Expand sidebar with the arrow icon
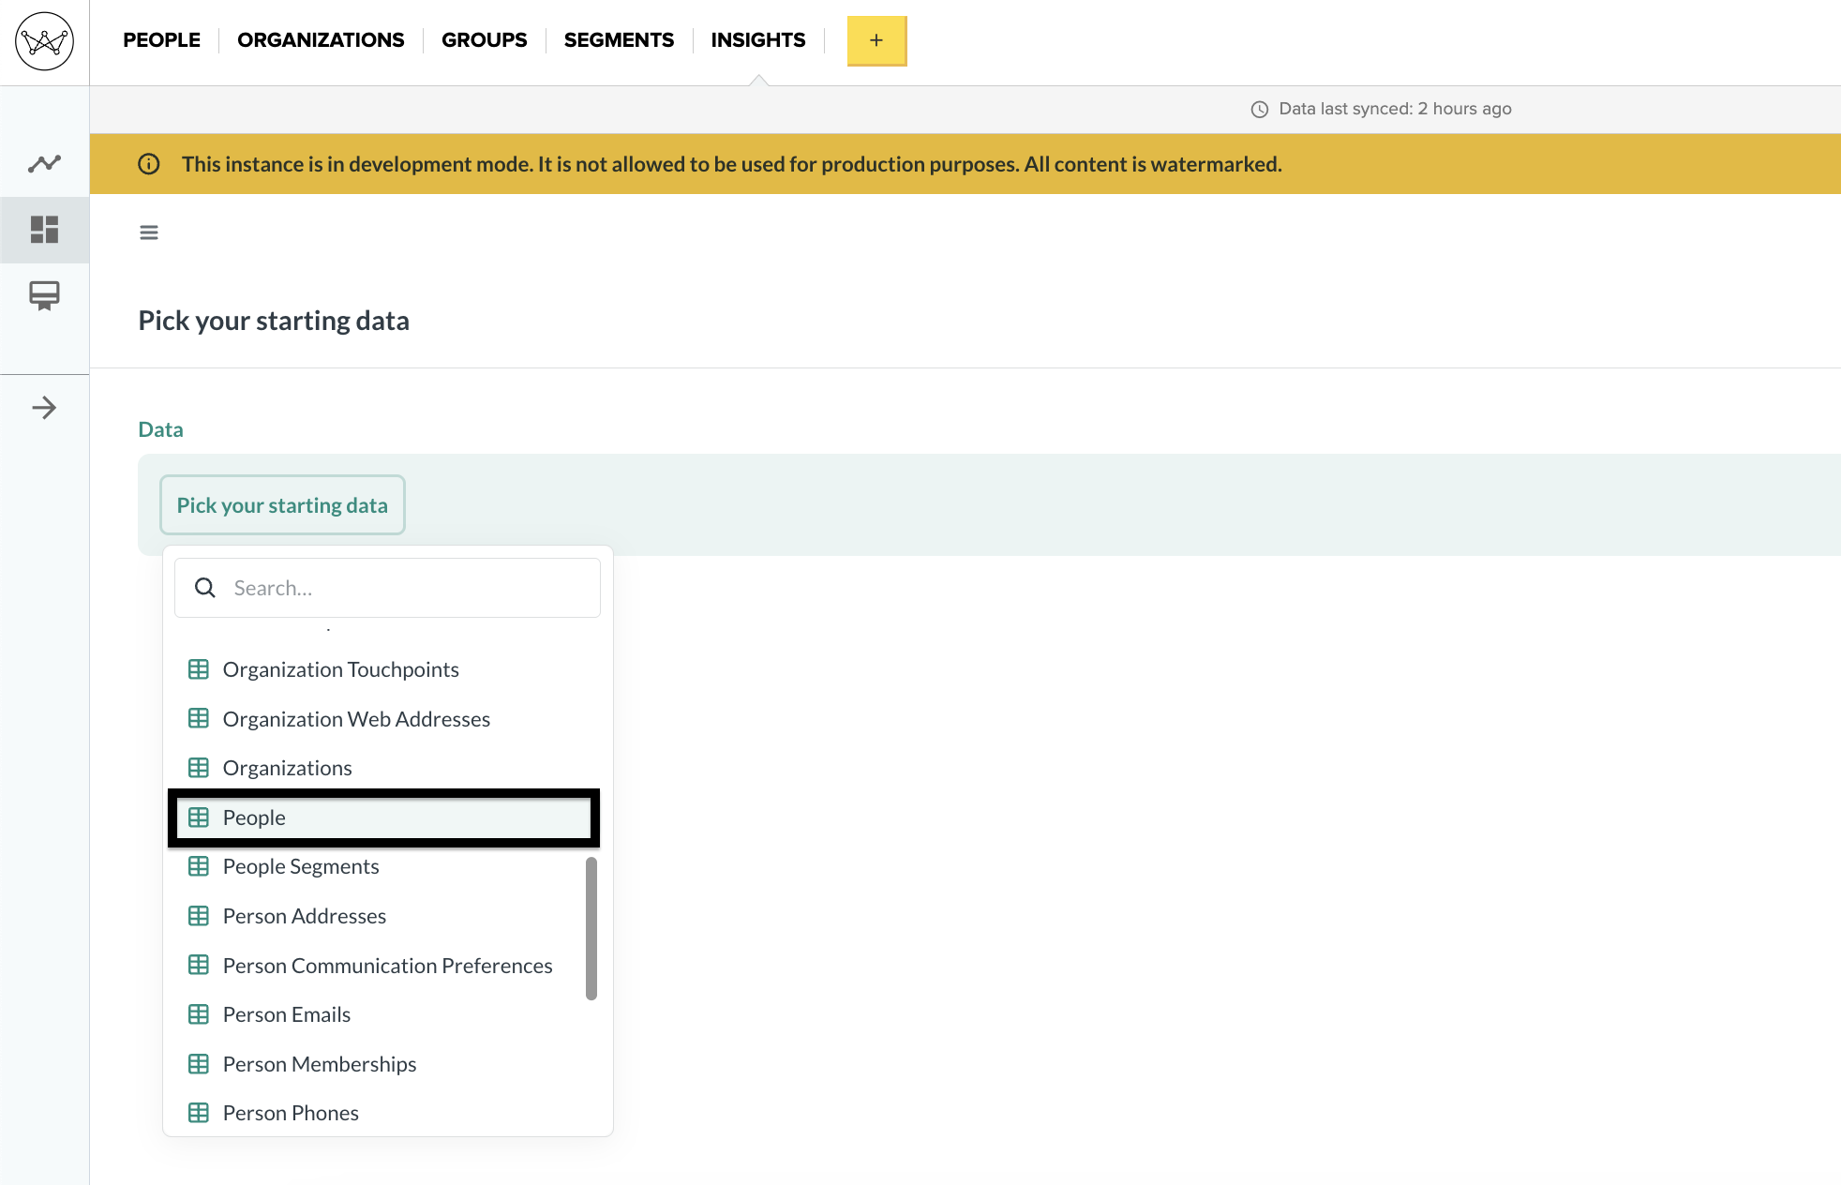Image resolution: width=1841 pixels, height=1185 pixels. pyautogui.click(x=44, y=408)
